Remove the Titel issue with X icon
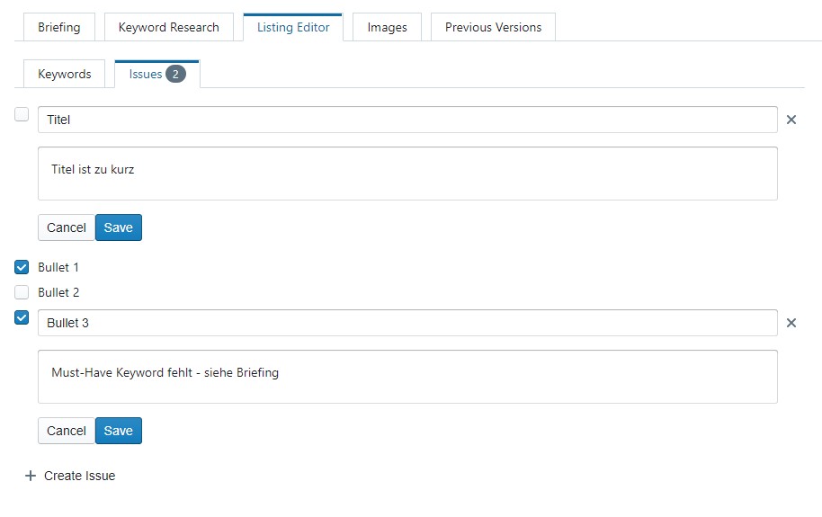The image size is (822, 517). click(x=791, y=120)
